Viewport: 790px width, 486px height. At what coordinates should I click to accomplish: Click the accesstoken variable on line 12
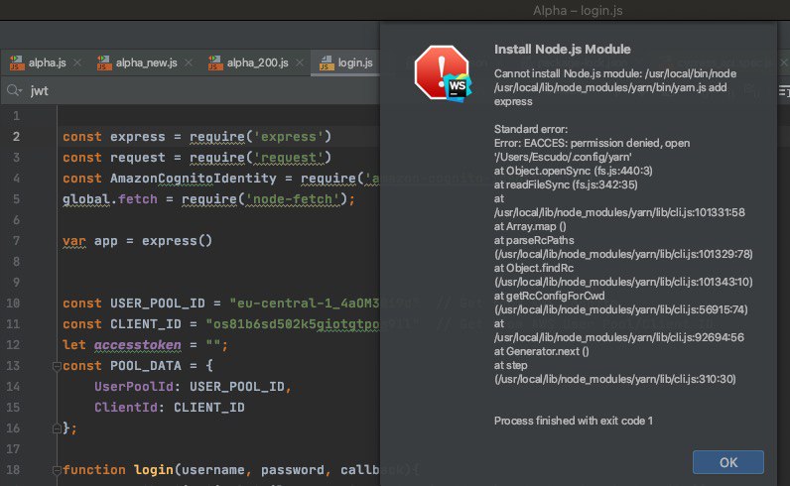point(138,345)
